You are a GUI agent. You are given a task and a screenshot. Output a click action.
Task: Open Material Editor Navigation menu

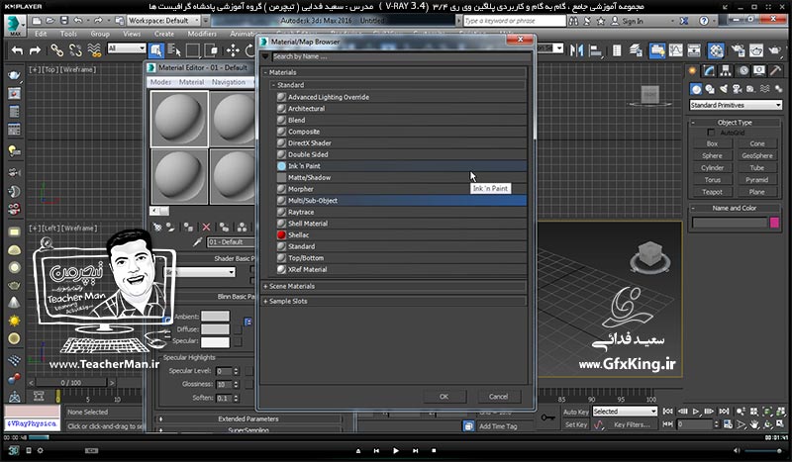pos(229,82)
